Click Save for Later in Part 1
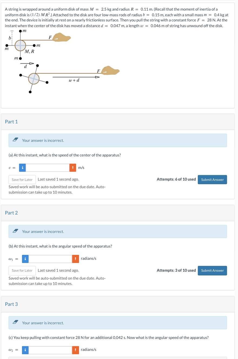 [22, 179]
